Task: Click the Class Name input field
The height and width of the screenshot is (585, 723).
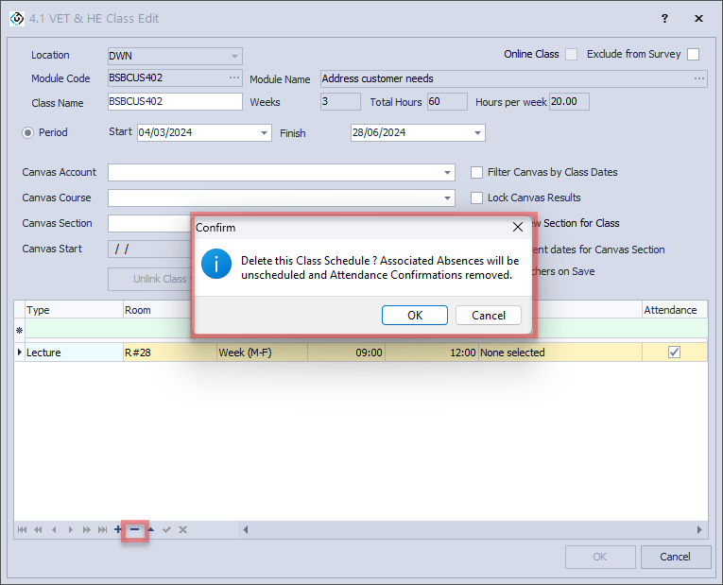Action: tap(175, 102)
